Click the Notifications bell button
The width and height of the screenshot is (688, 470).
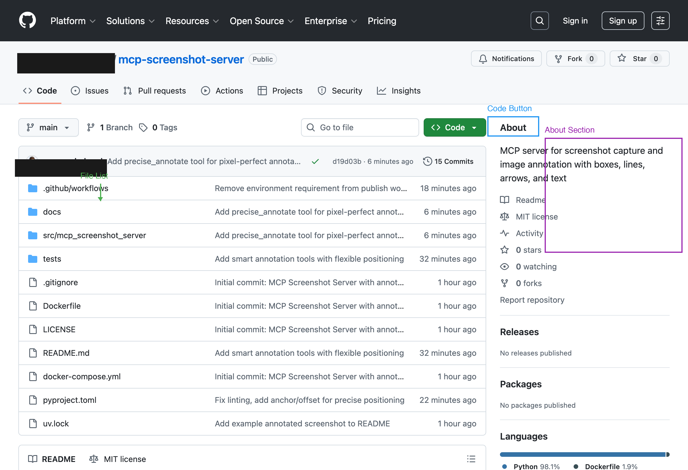[506, 59]
